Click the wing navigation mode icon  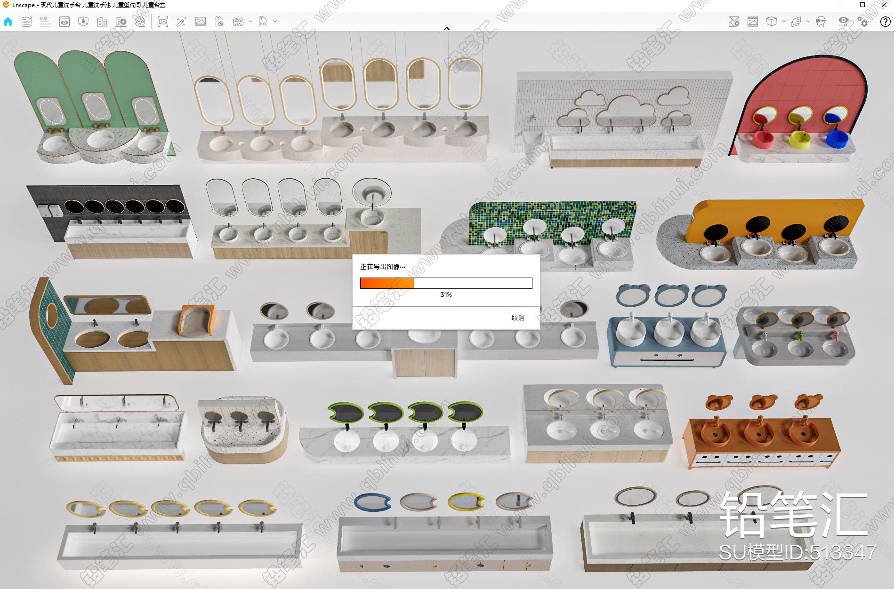click(796, 22)
